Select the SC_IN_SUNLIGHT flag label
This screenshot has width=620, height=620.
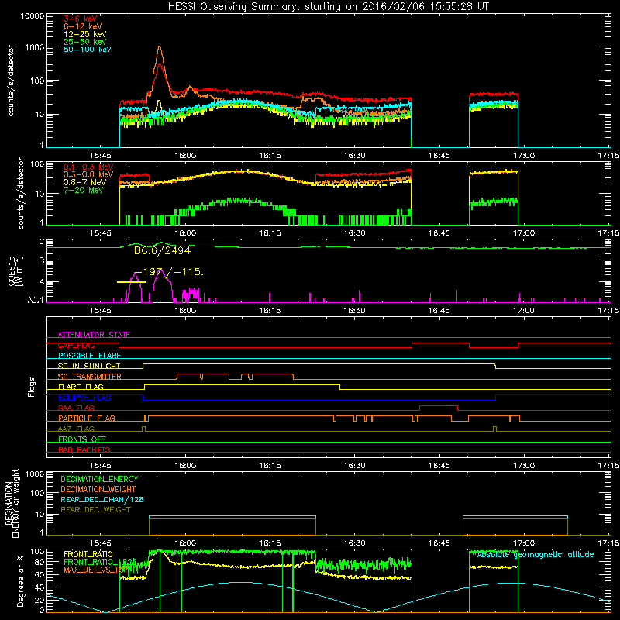89,366
